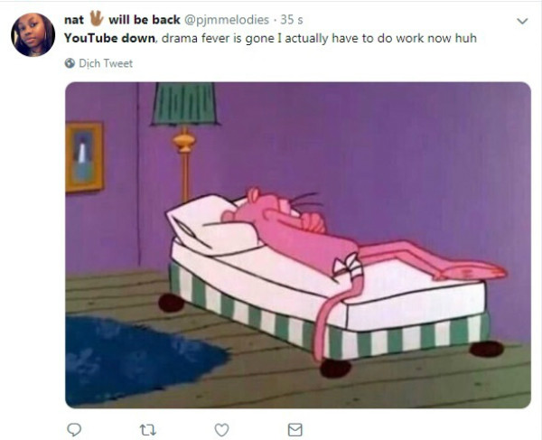Open the tweet options chevron menu
This screenshot has height=440, width=542.
pyautogui.click(x=522, y=21)
